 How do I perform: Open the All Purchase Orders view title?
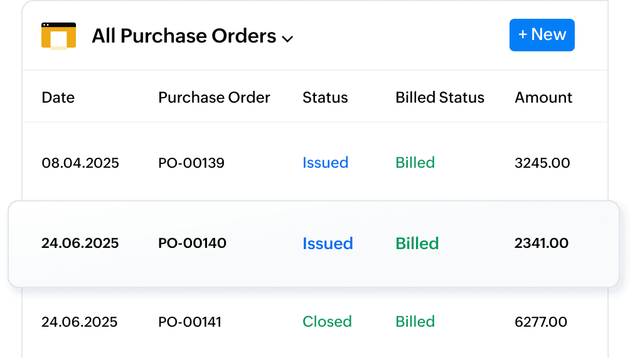183,36
